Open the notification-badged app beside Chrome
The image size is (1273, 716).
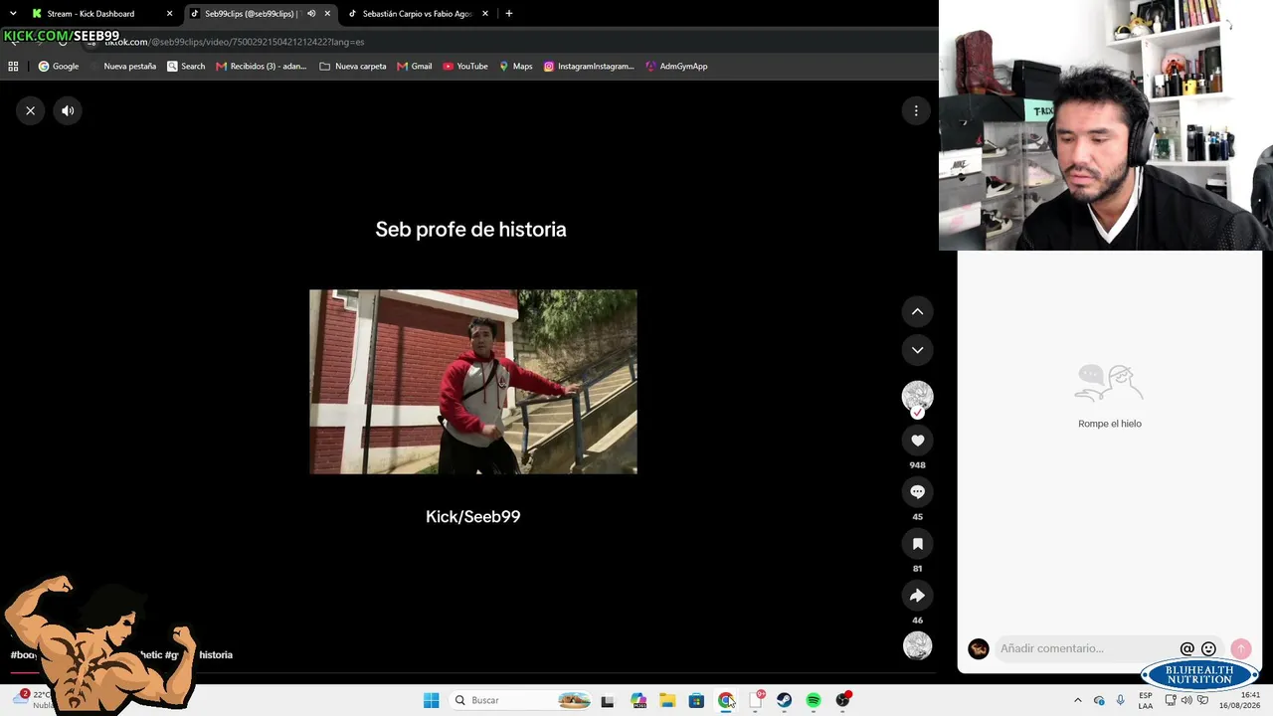[x=756, y=700]
